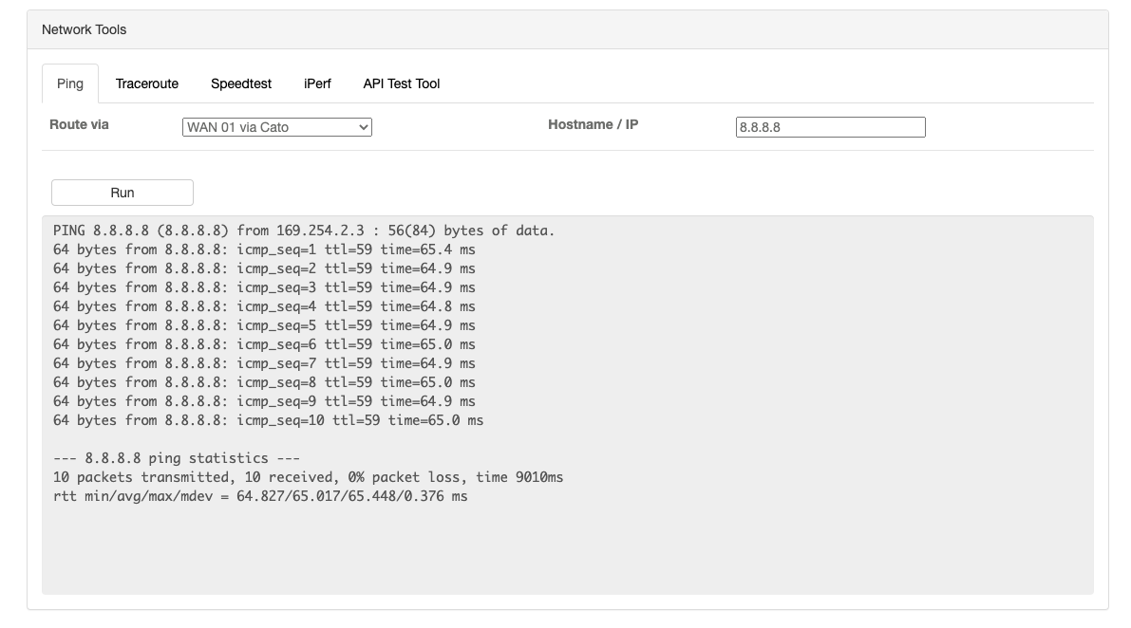Click the Hostname / IP label
Image resolution: width=1131 pixels, height=628 pixels.
click(x=593, y=124)
